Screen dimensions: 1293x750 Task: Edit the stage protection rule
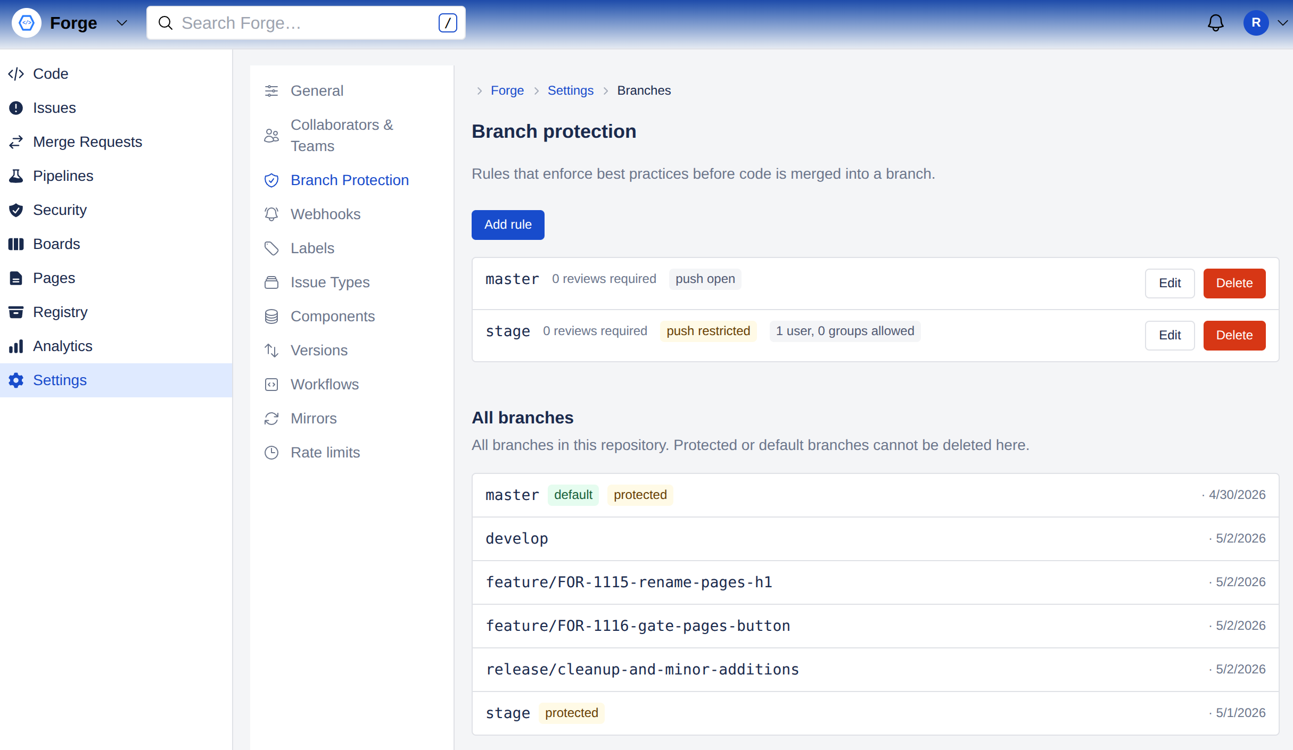1170,336
